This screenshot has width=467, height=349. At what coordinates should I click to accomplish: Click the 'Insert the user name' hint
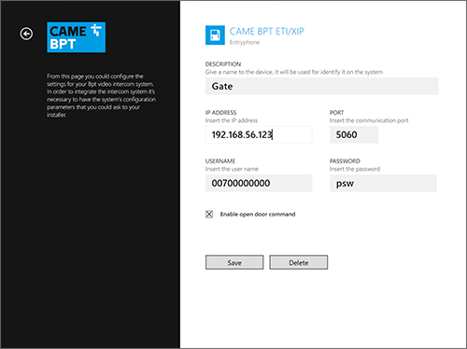232,169
